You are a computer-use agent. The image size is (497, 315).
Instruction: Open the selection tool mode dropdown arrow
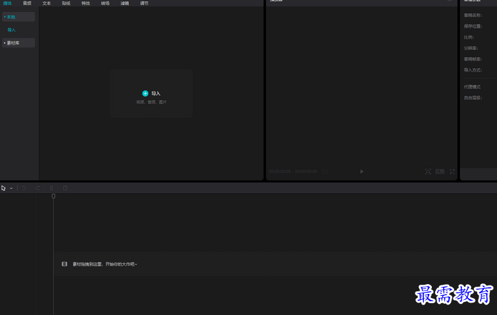(11, 189)
